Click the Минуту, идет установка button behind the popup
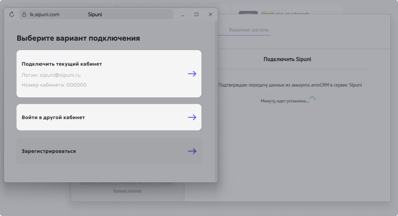The image size is (398, 216). click(287, 101)
